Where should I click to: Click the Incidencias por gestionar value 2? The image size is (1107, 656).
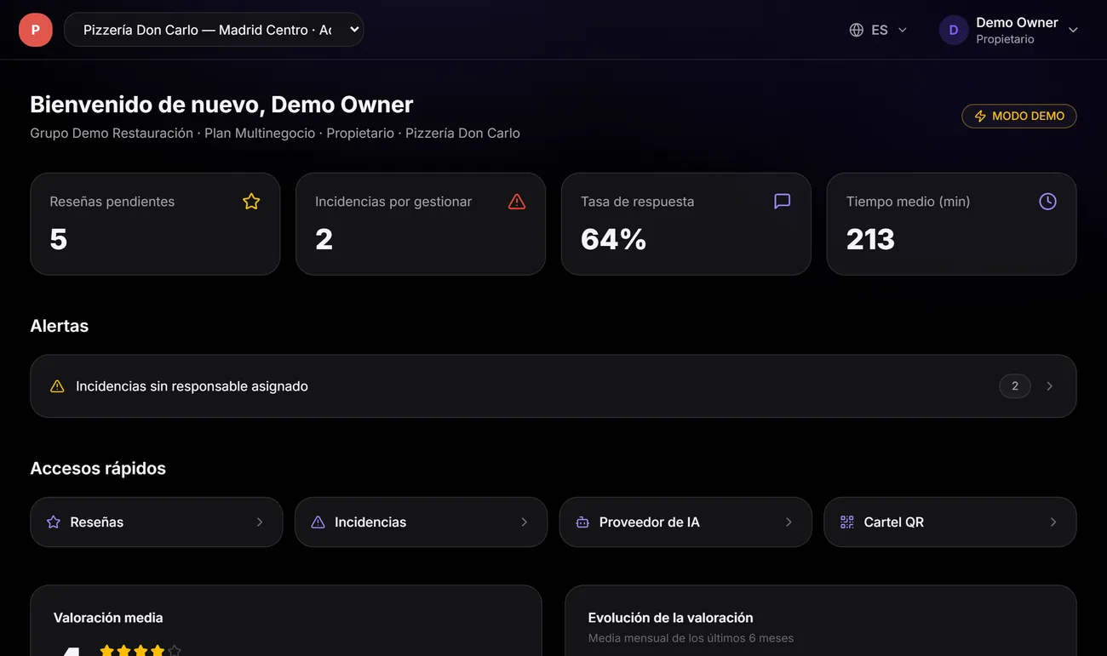pos(324,240)
